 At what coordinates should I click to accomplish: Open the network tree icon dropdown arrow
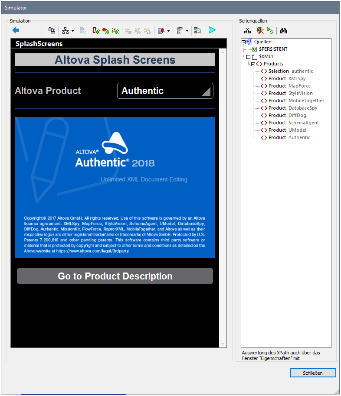72,31
